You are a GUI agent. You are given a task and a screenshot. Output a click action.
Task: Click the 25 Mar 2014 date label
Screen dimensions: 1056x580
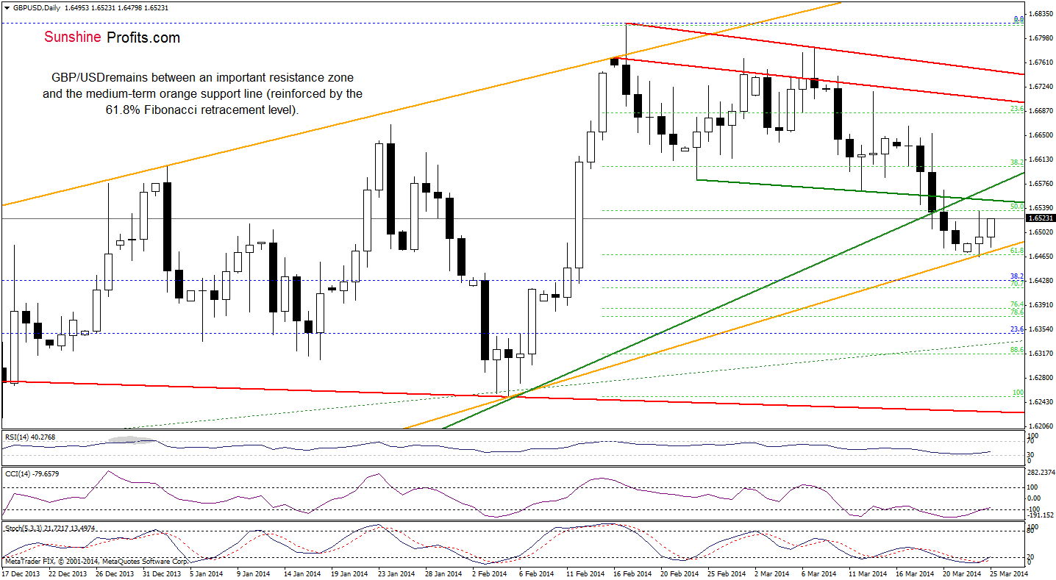coord(1009,573)
